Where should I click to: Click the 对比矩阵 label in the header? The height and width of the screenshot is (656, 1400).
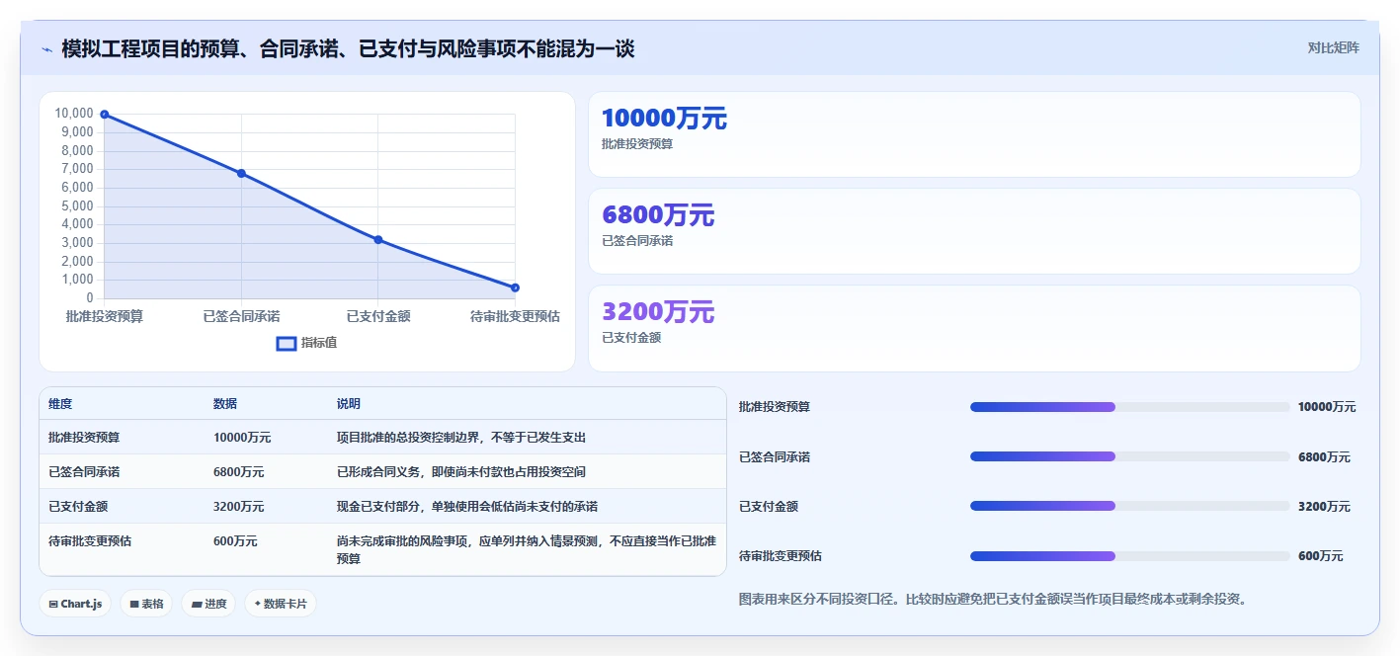coord(1333,47)
